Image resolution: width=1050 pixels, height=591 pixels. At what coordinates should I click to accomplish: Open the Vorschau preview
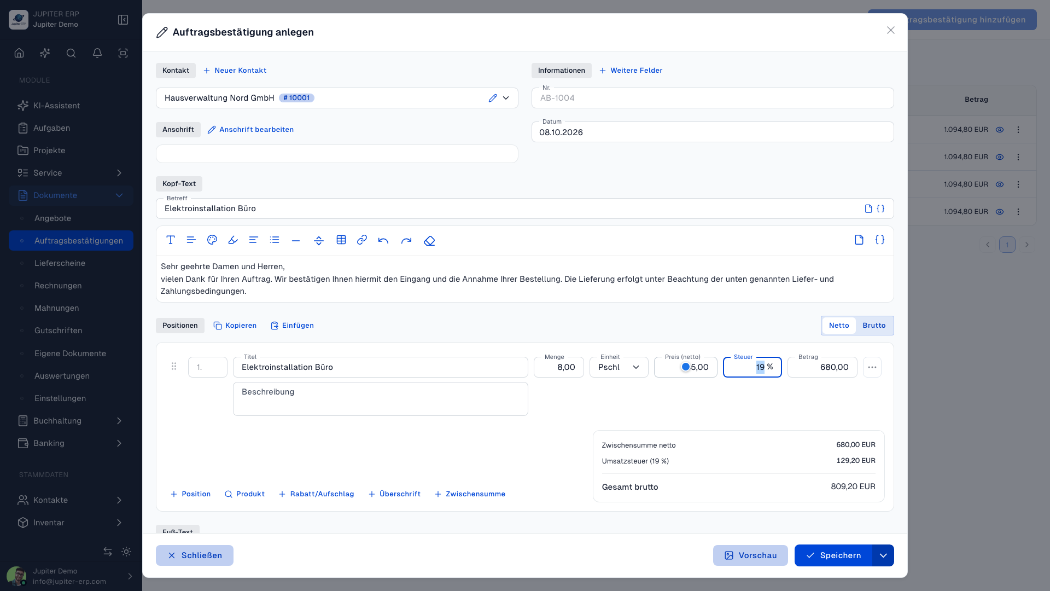point(750,555)
